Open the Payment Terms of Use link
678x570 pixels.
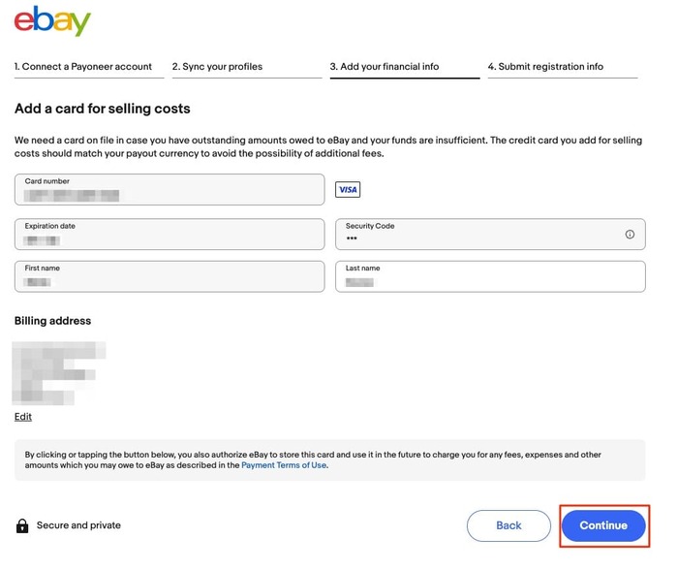[x=284, y=465]
